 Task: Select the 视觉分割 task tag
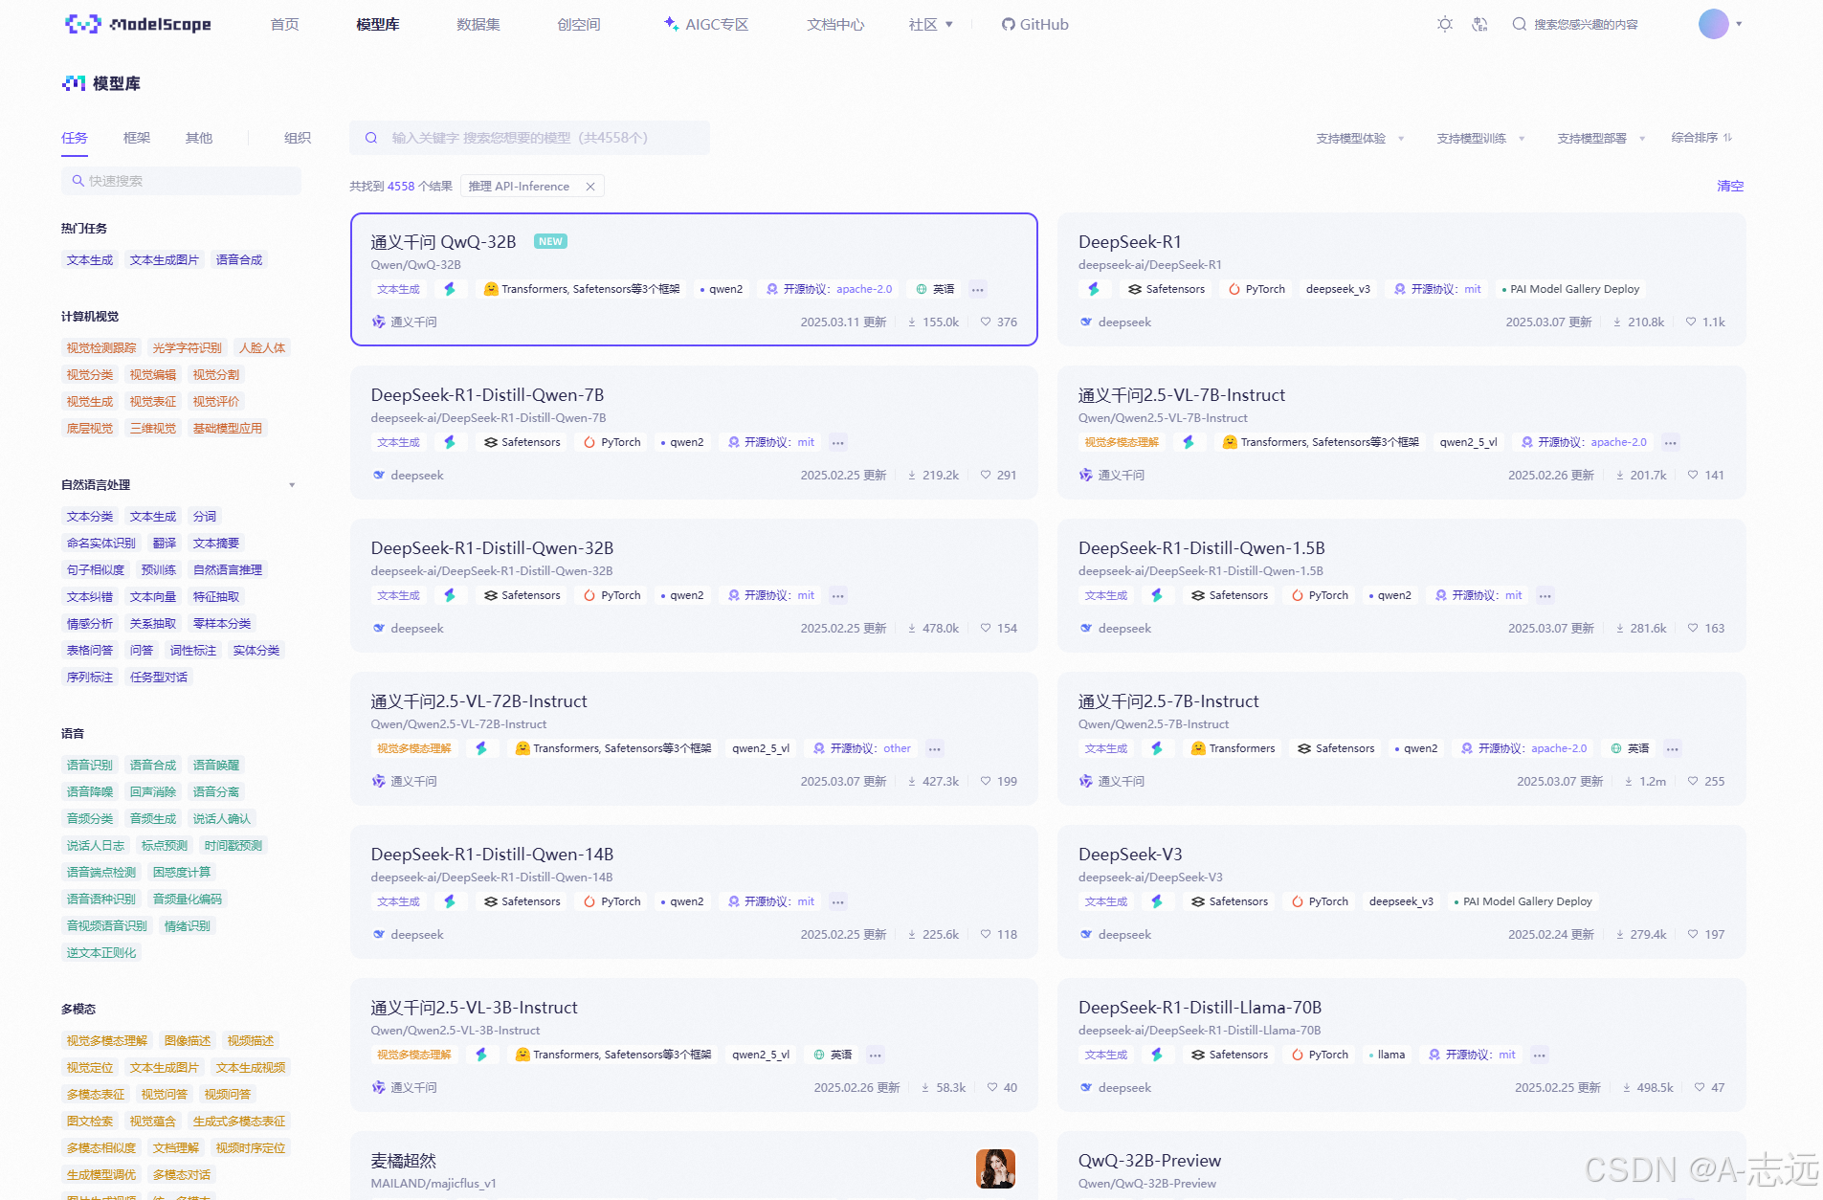(x=216, y=375)
